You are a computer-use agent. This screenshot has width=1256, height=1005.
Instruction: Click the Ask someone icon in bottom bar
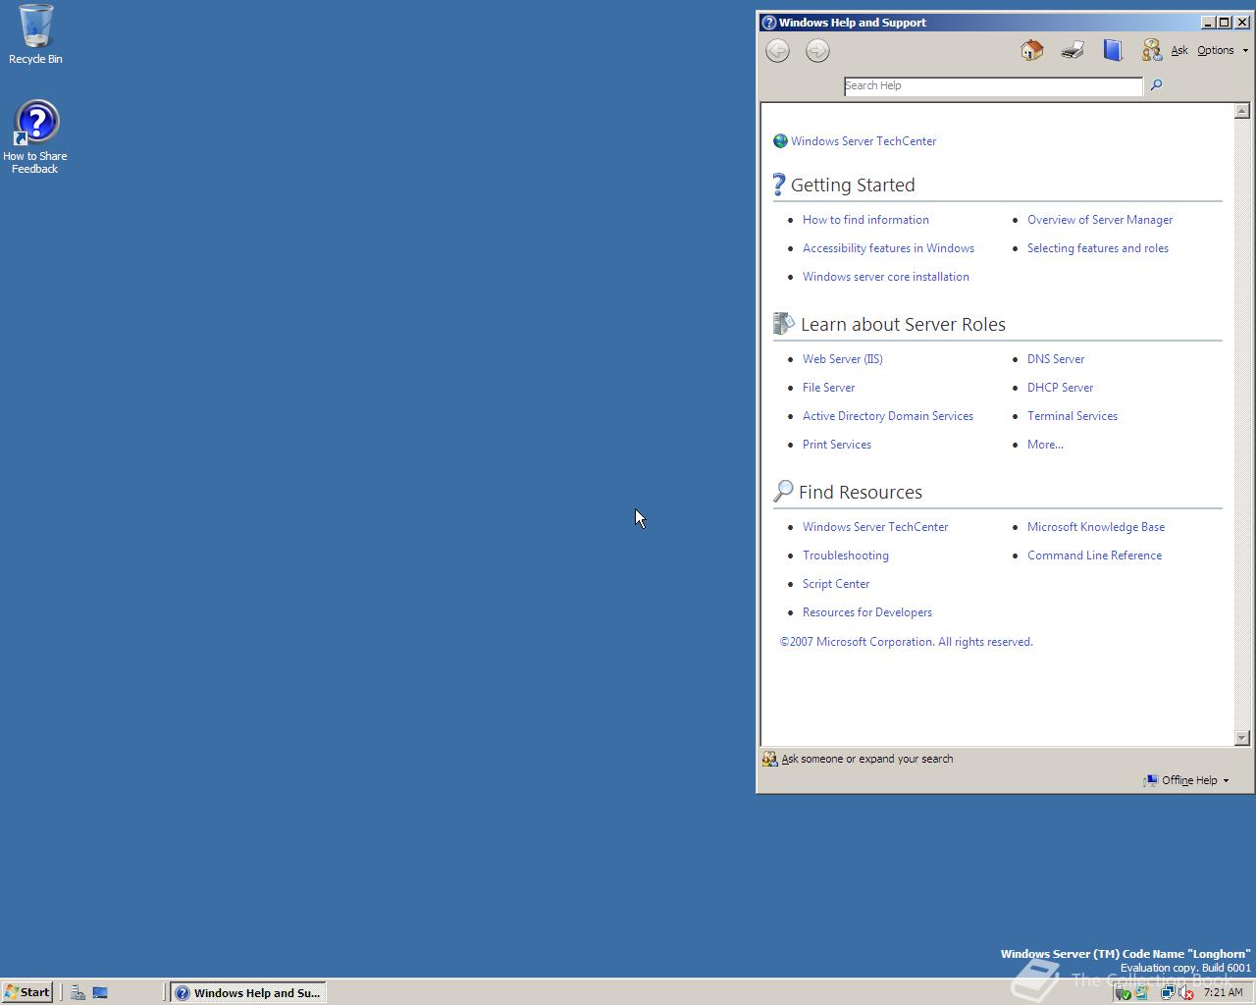(x=770, y=759)
